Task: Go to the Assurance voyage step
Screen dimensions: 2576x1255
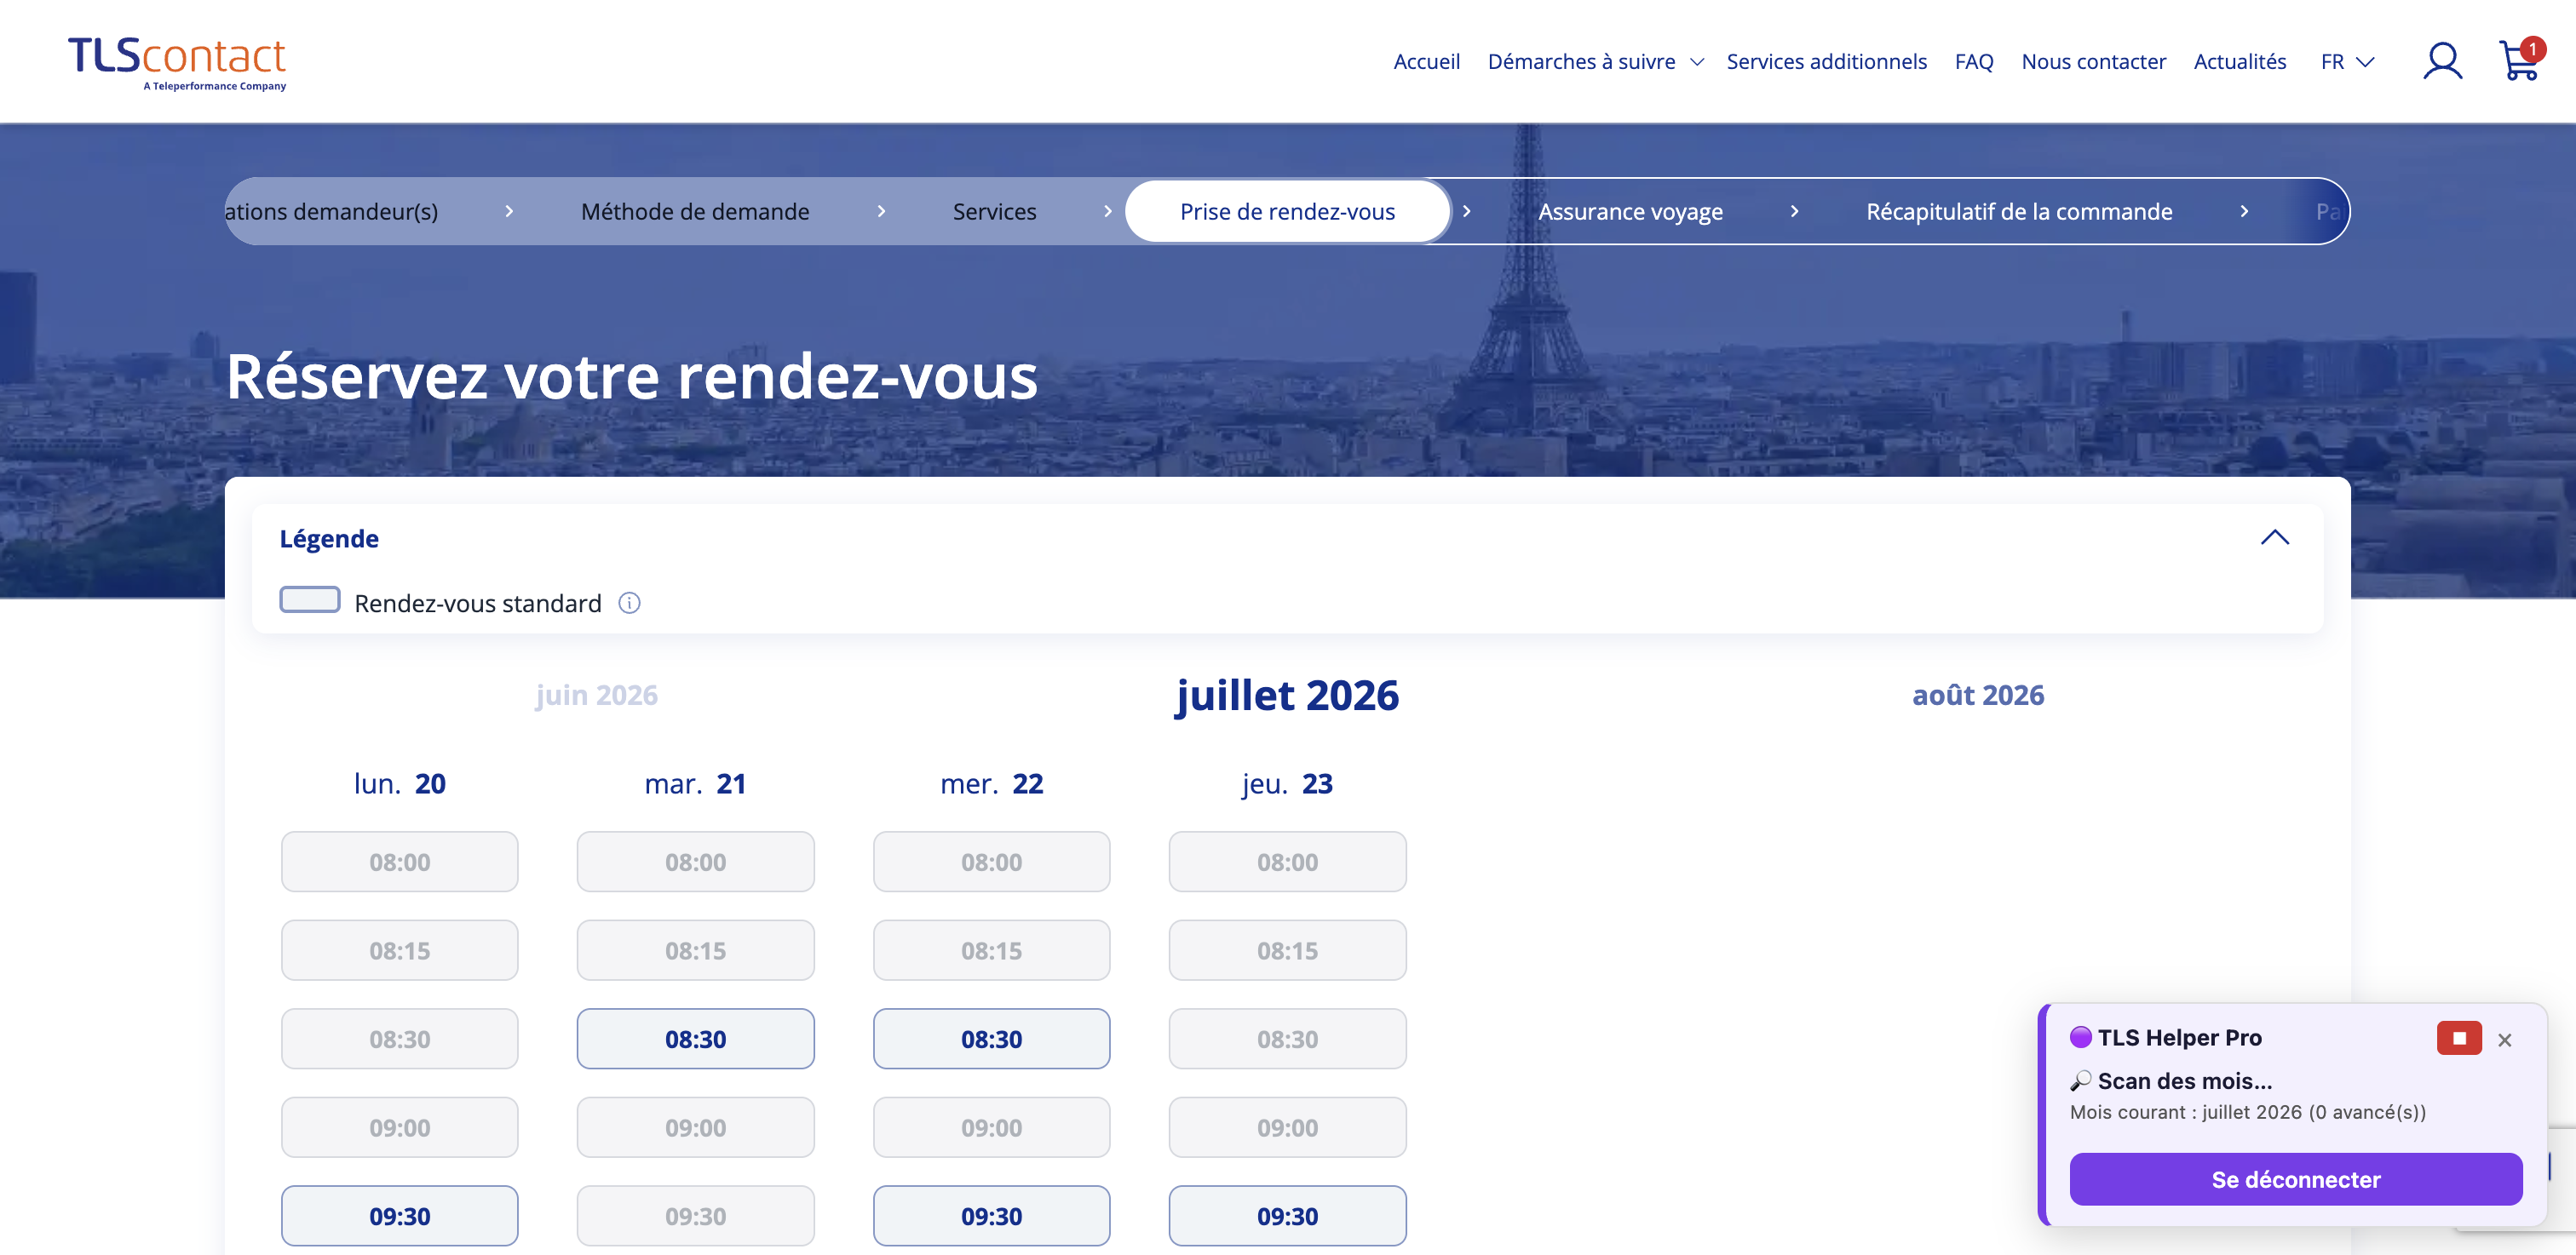Action: click(x=1630, y=211)
